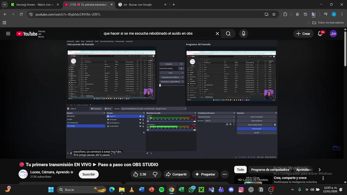Click Audio YT volume slider in video
This screenshot has height=195, width=347.
pos(173,121)
